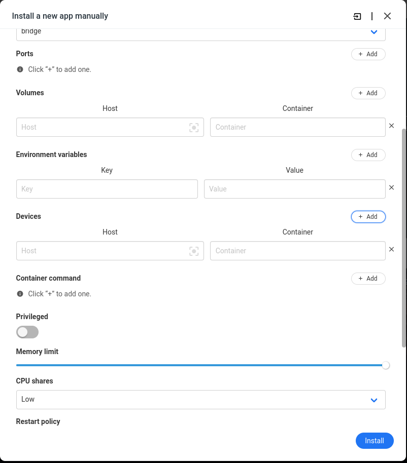Click the import icon in the dialog header
The image size is (407, 463).
357,16
